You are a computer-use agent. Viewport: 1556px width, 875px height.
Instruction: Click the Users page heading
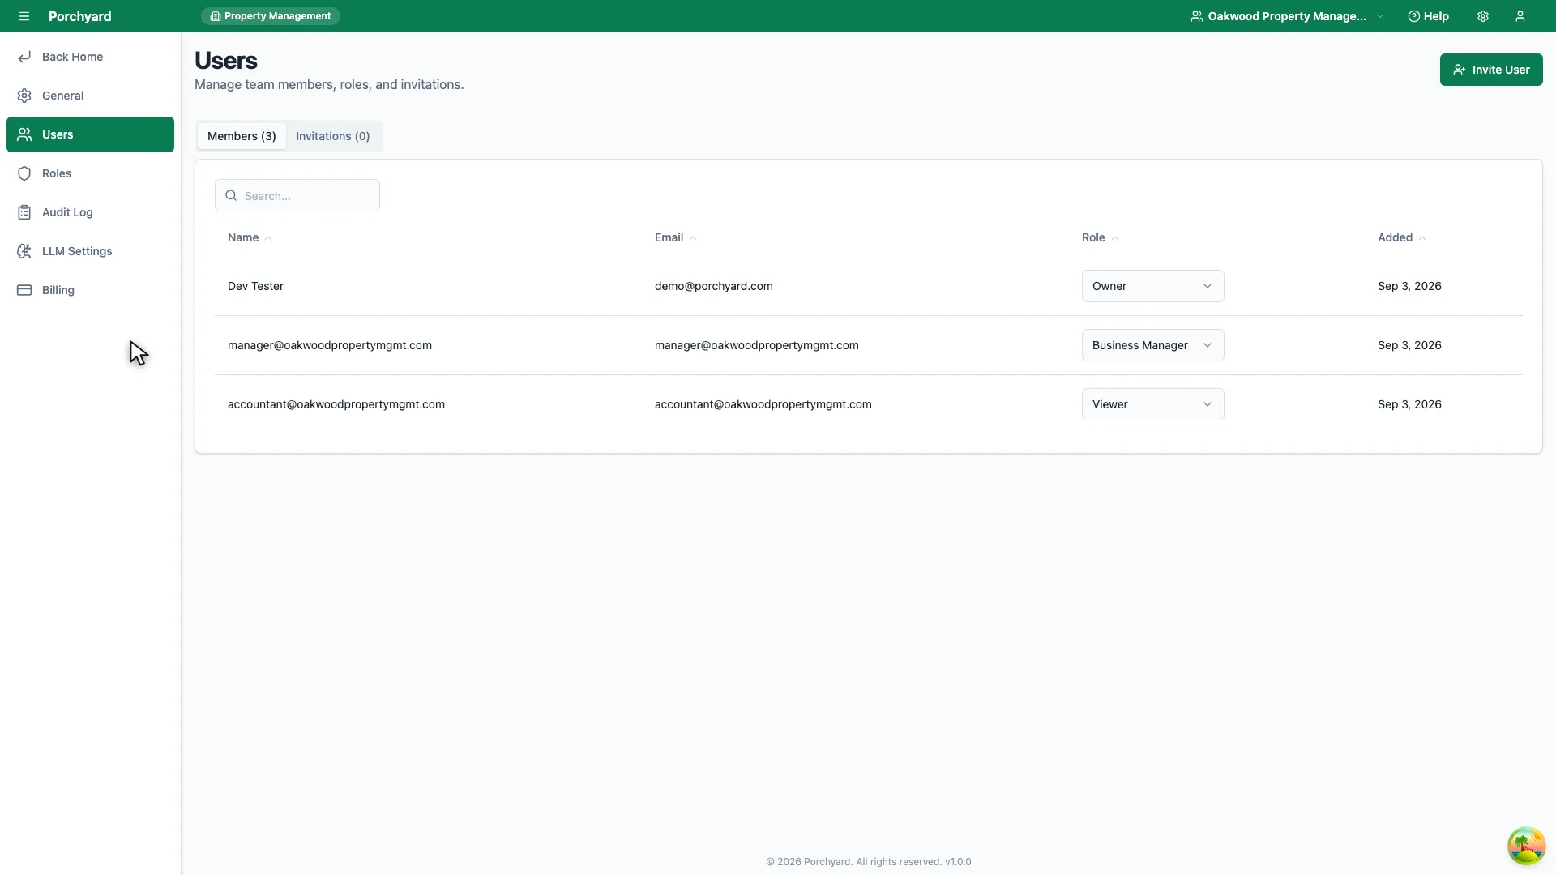pyautogui.click(x=226, y=61)
